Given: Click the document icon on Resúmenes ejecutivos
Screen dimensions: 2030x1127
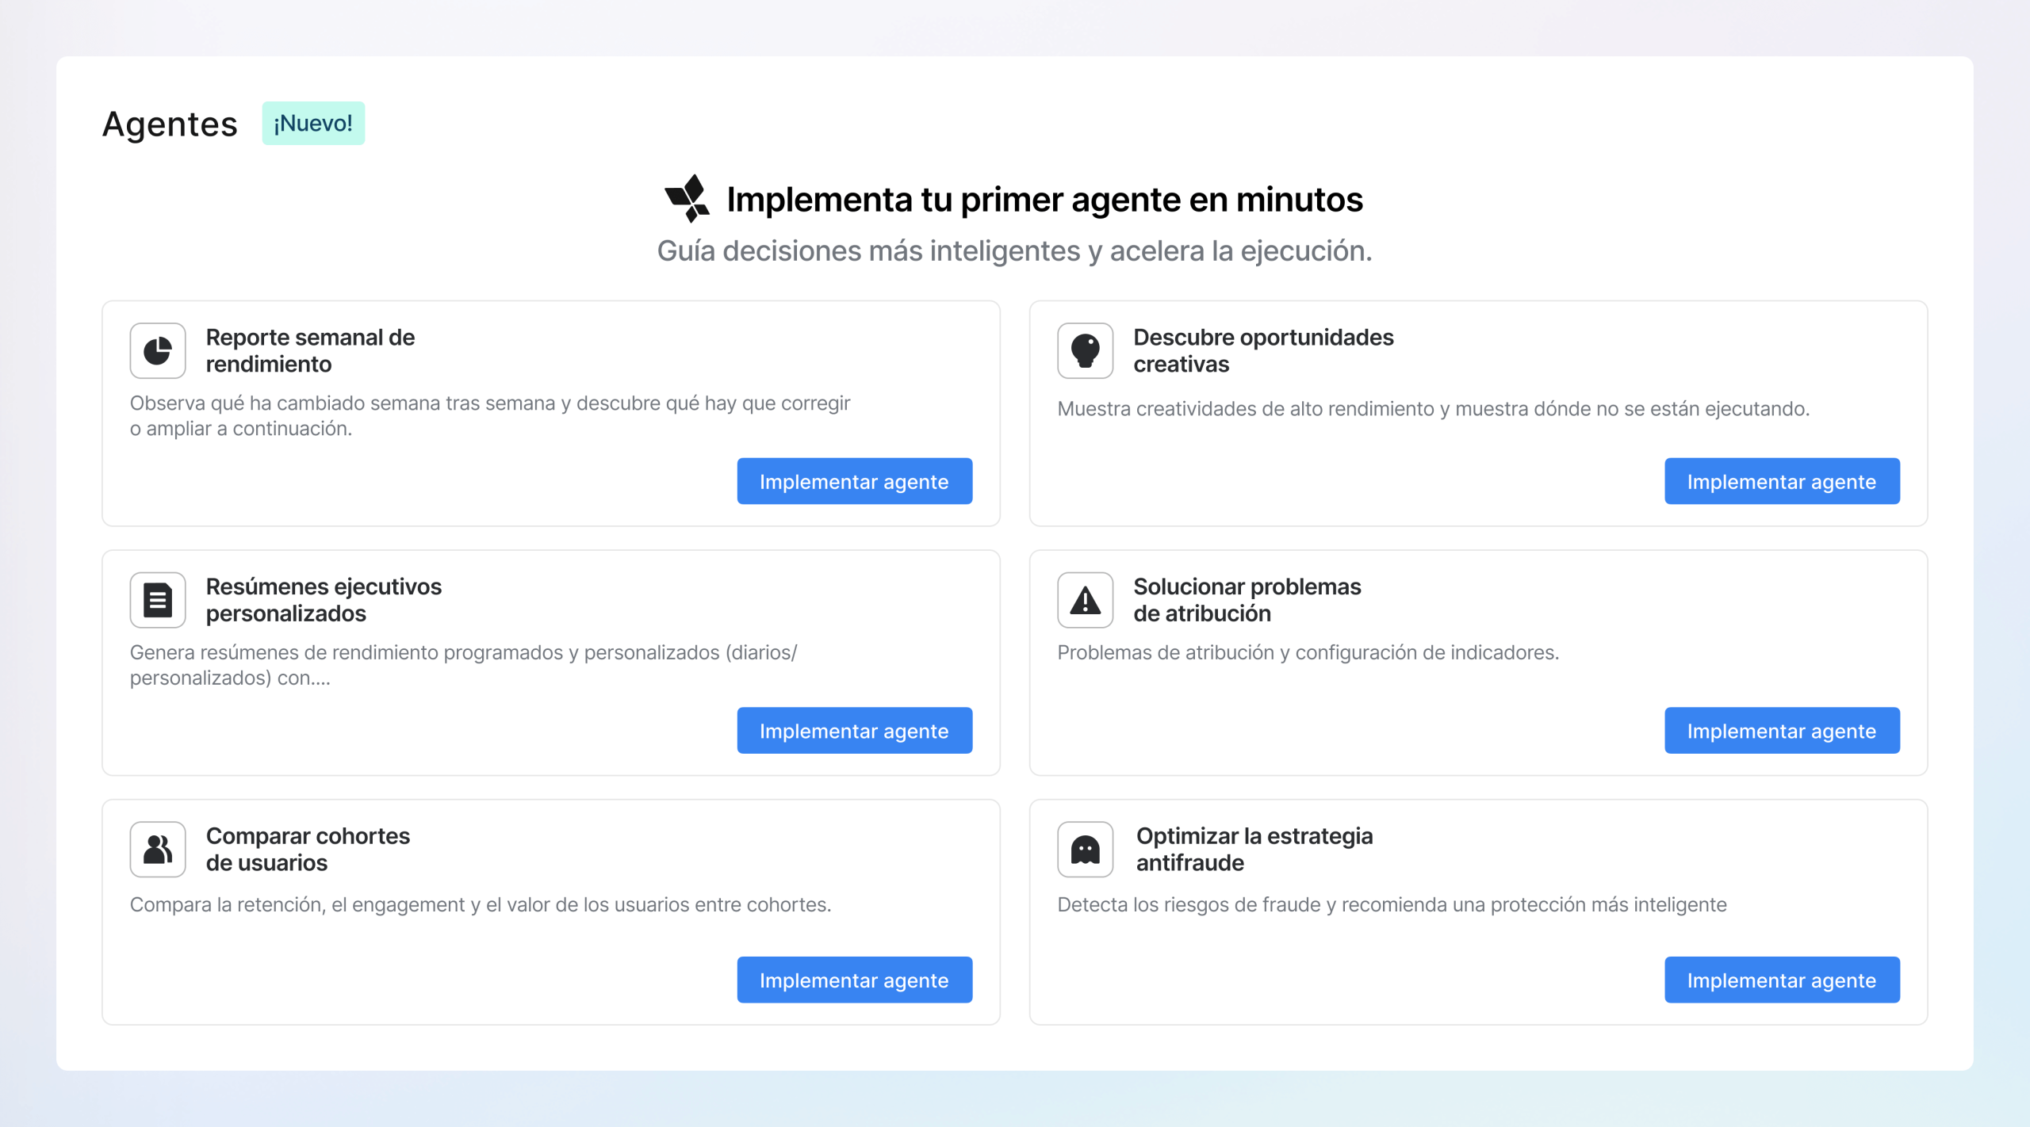Looking at the screenshot, I should pos(157,600).
